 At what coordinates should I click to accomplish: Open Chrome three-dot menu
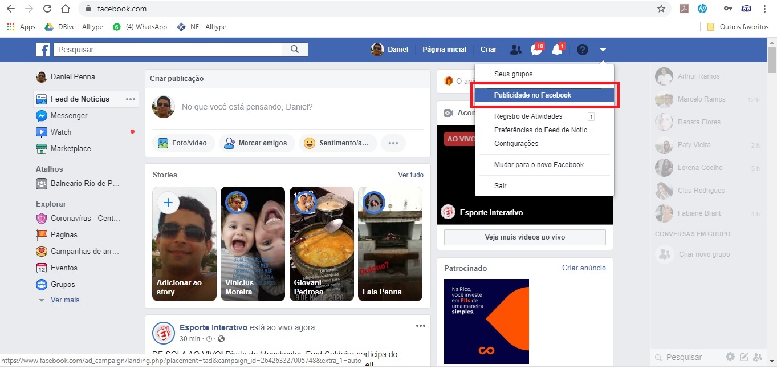[x=764, y=9]
